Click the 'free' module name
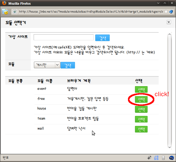176x162 pixels. [x=41, y=99]
